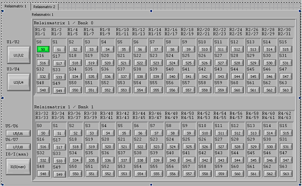The width and height of the screenshot is (302, 186).
Task: Click the R3/32 R3/33 column header
Action: pos(42,115)
